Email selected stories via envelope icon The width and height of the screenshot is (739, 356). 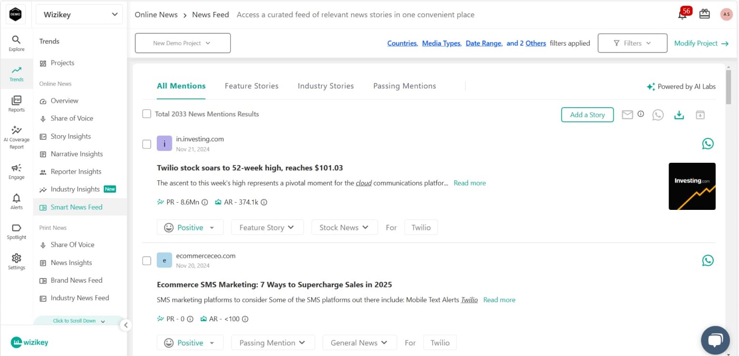click(628, 115)
